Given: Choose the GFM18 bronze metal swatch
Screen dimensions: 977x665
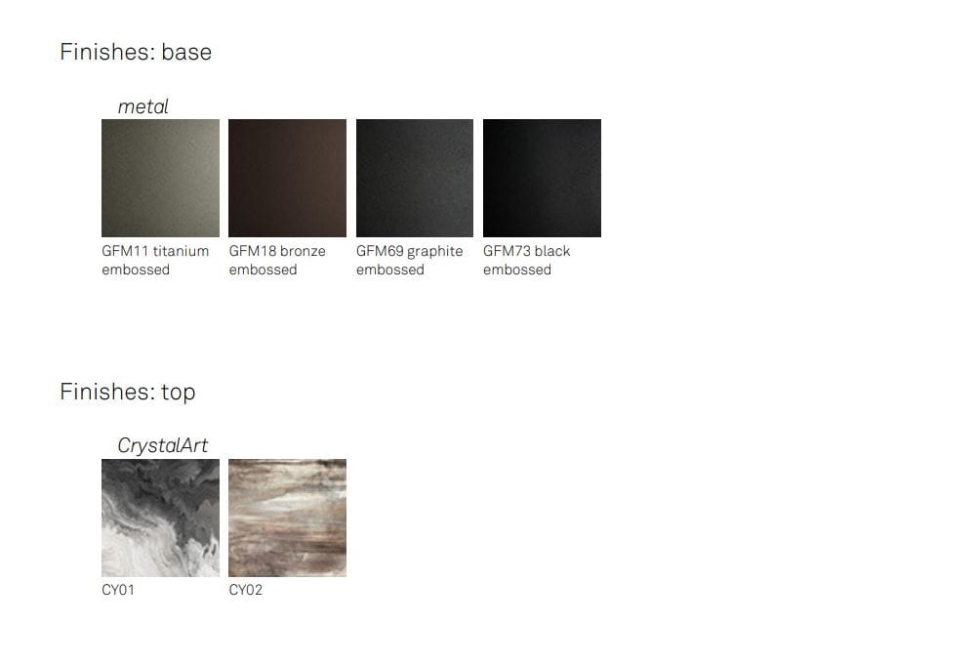Looking at the screenshot, I should click(x=287, y=179).
